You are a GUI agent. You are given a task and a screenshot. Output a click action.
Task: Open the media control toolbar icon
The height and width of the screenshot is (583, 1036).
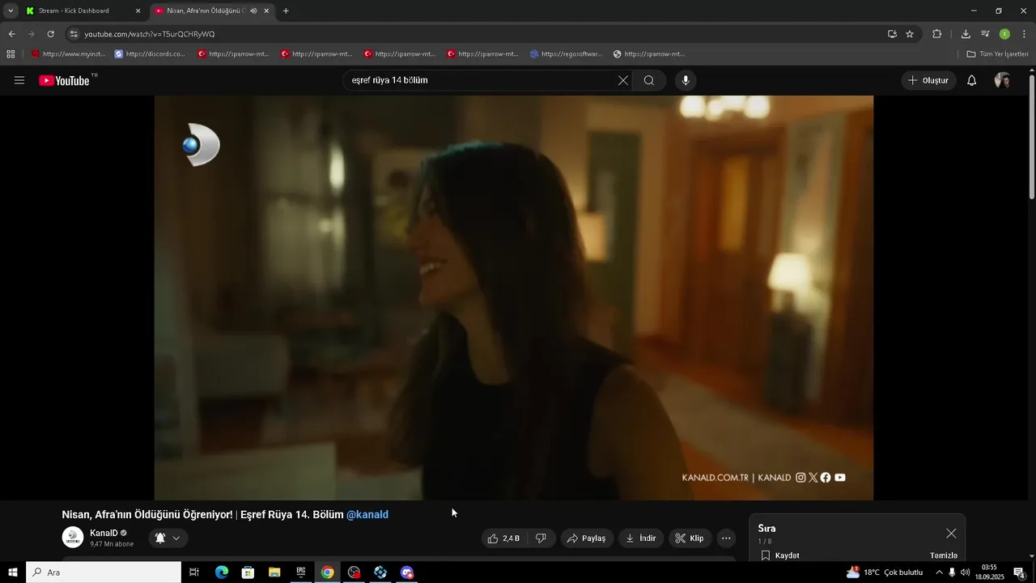(x=985, y=34)
